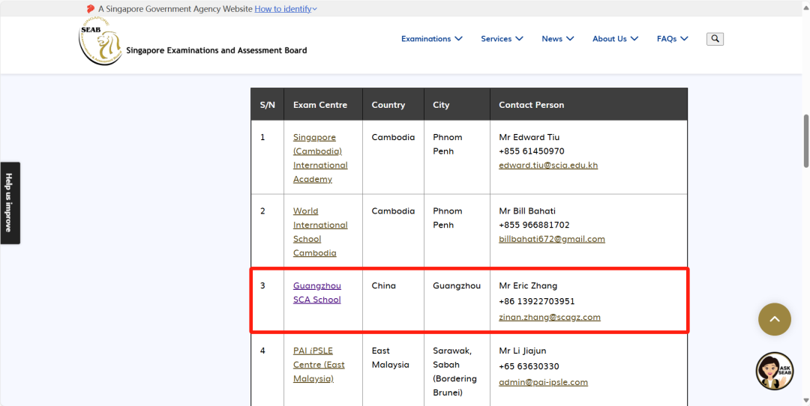Screen dimensions: 810x406
Task: Open World International School Cambodia link
Action: [320, 231]
